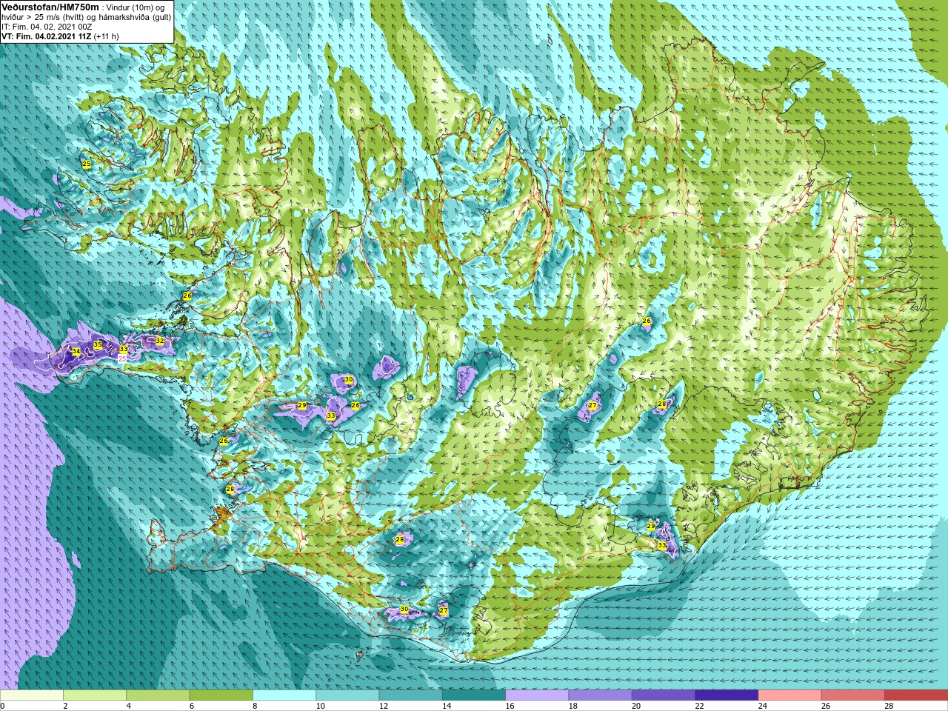This screenshot has height=711, width=948.
Task: Click the 26–28 m/s salmon legend swatch
Action: 852,695
